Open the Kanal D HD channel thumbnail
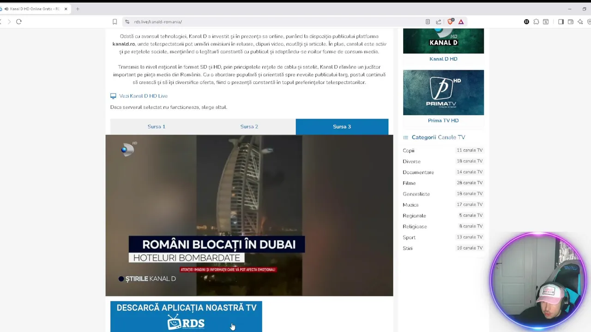This screenshot has width=591, height=332. click(443, 41)
